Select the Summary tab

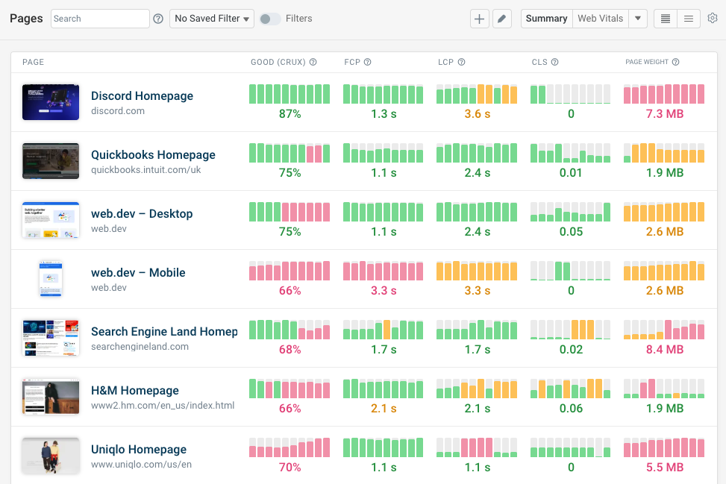546,19
